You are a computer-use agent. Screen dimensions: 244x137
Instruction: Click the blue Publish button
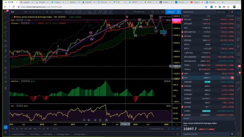point(170,12)
